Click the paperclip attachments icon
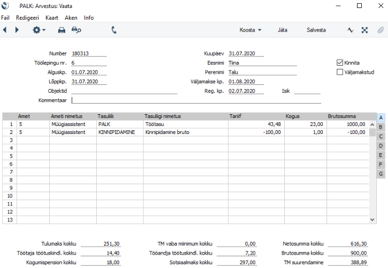The height and width of the screenshot is (268, 388). click(x=381, y=30)
